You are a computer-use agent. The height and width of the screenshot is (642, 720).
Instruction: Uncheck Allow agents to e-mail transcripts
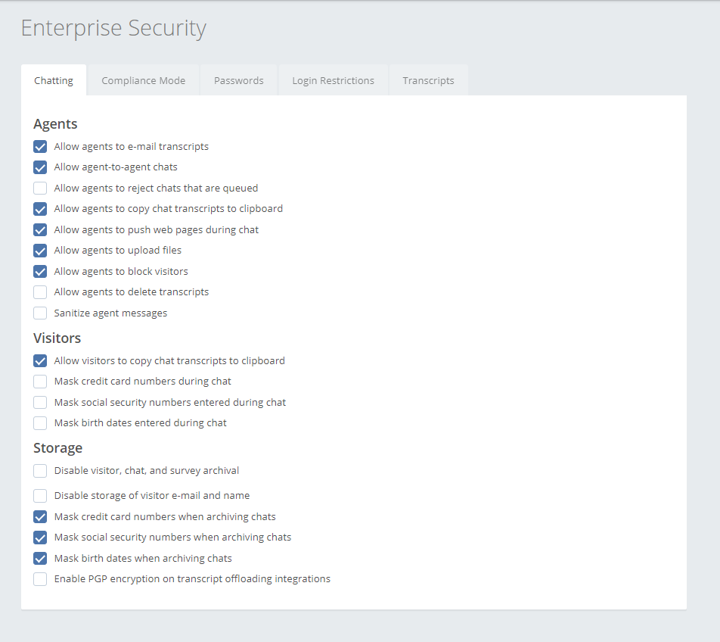click(x=40, y=147)
